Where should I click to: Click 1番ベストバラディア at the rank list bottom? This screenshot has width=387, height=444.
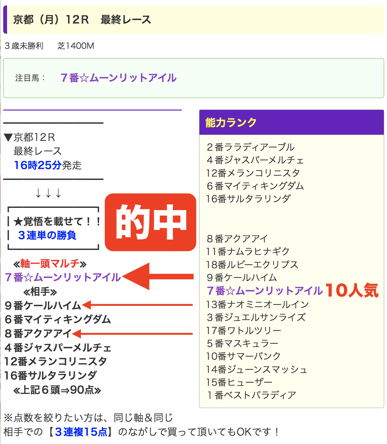click(251, 395)
